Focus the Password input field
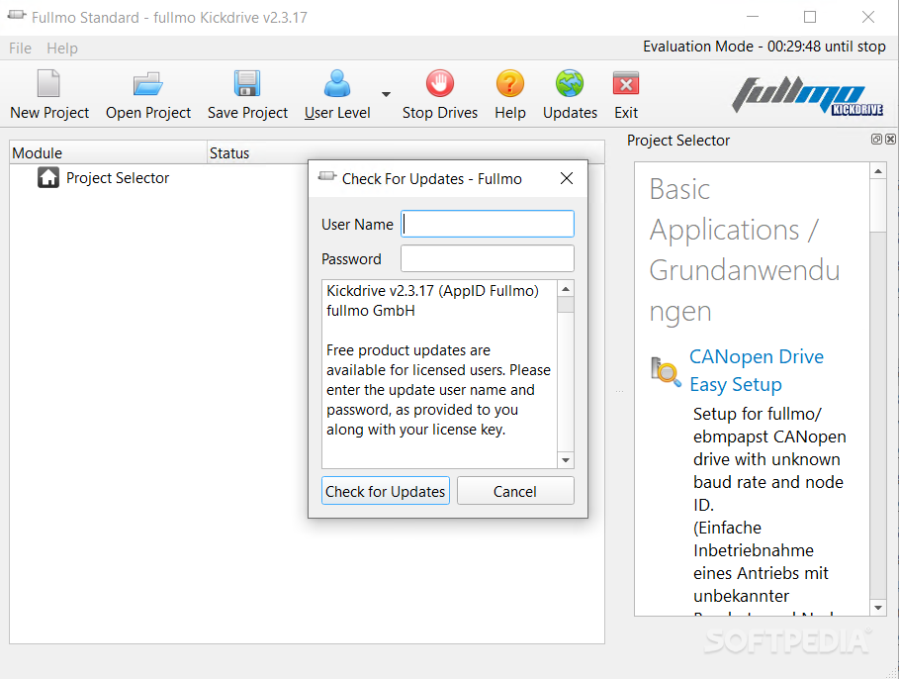 coord(488,259)
